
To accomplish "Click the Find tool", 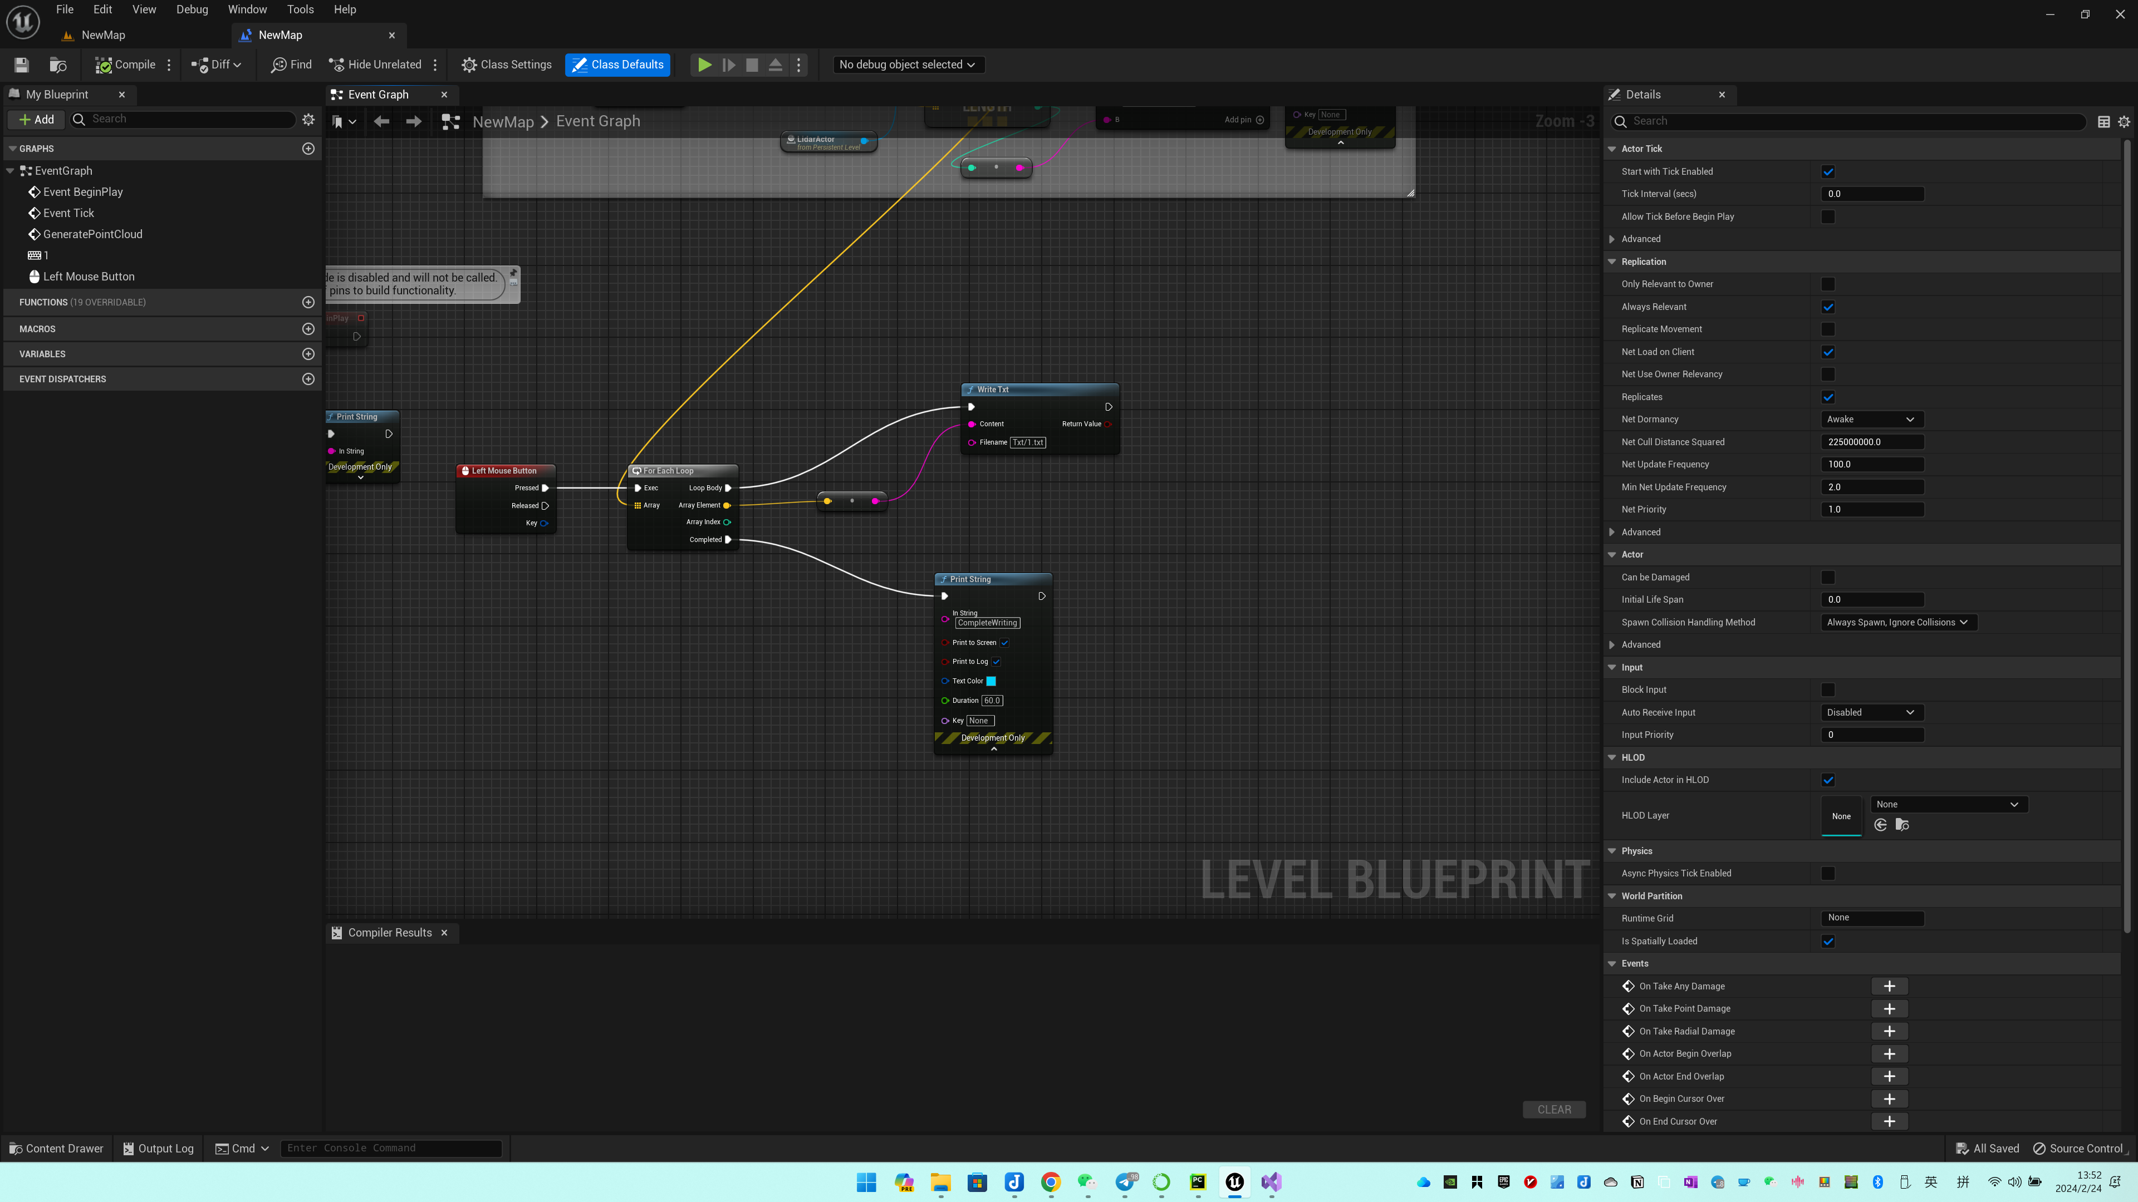I will [291, 65].
